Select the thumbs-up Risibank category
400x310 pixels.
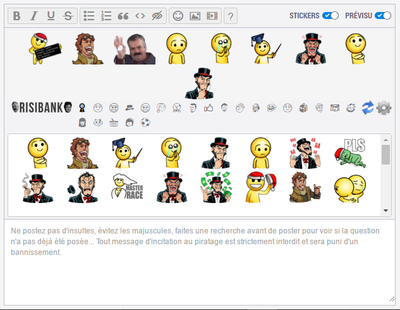(209, 108)
